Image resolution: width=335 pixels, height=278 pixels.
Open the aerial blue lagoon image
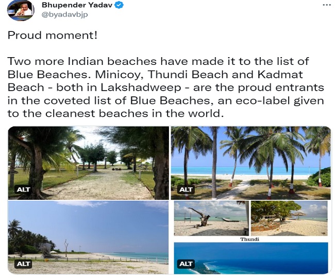pyautogui.click(x=251, y=258)
